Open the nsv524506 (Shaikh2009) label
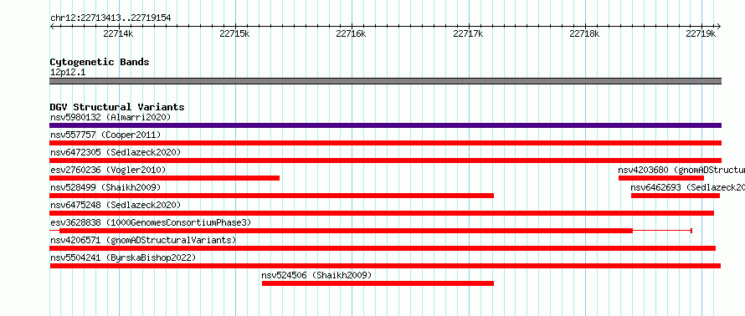 [317, 275]
